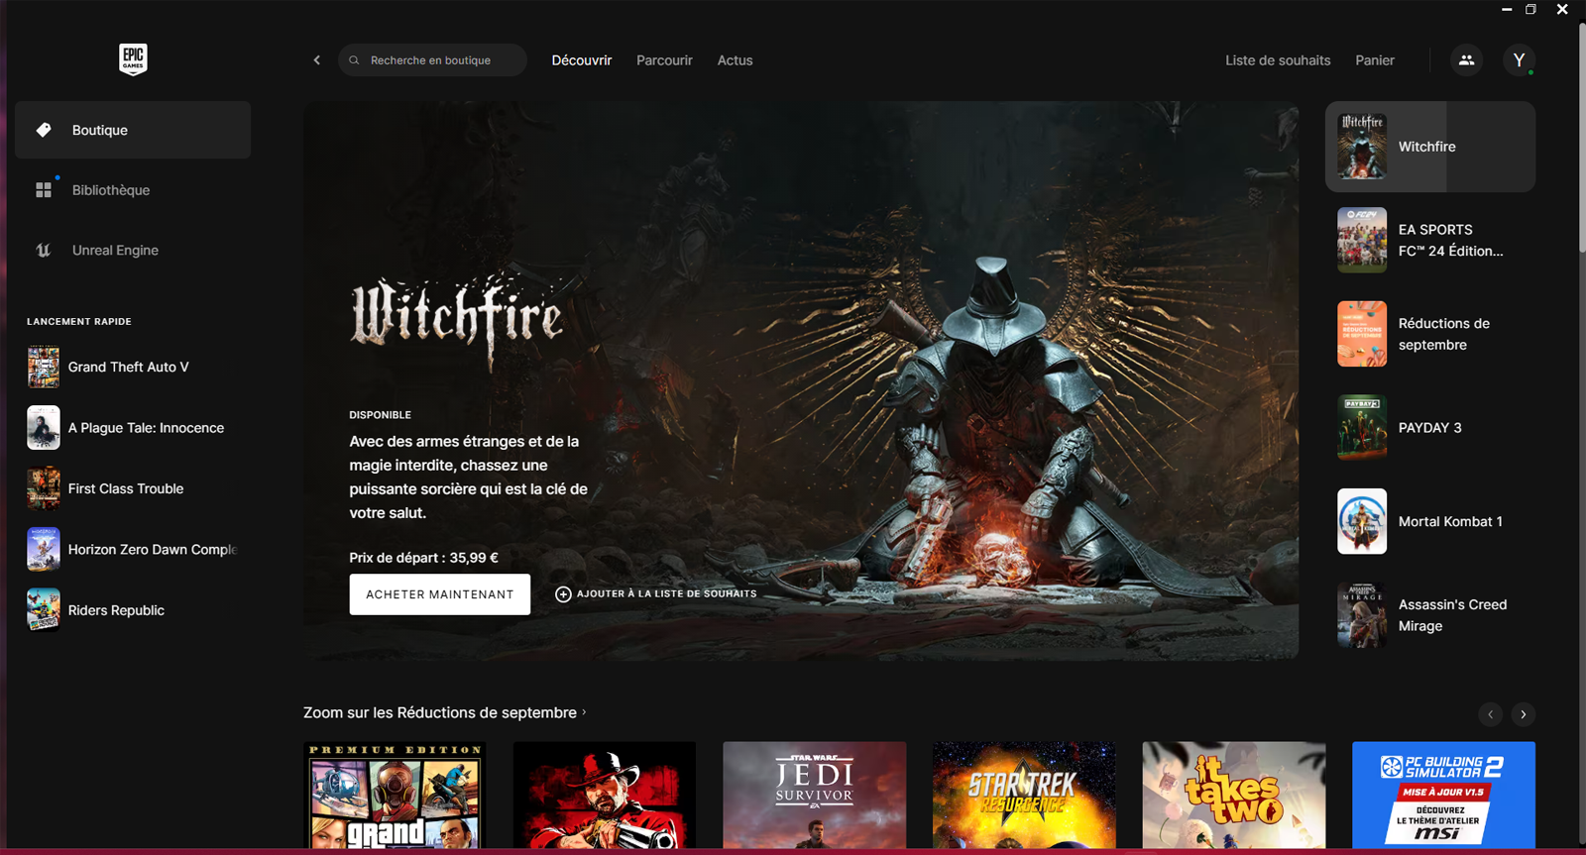
Task: Go back using the back chevron
Action: pyautogui.click(x=317, y=60)
